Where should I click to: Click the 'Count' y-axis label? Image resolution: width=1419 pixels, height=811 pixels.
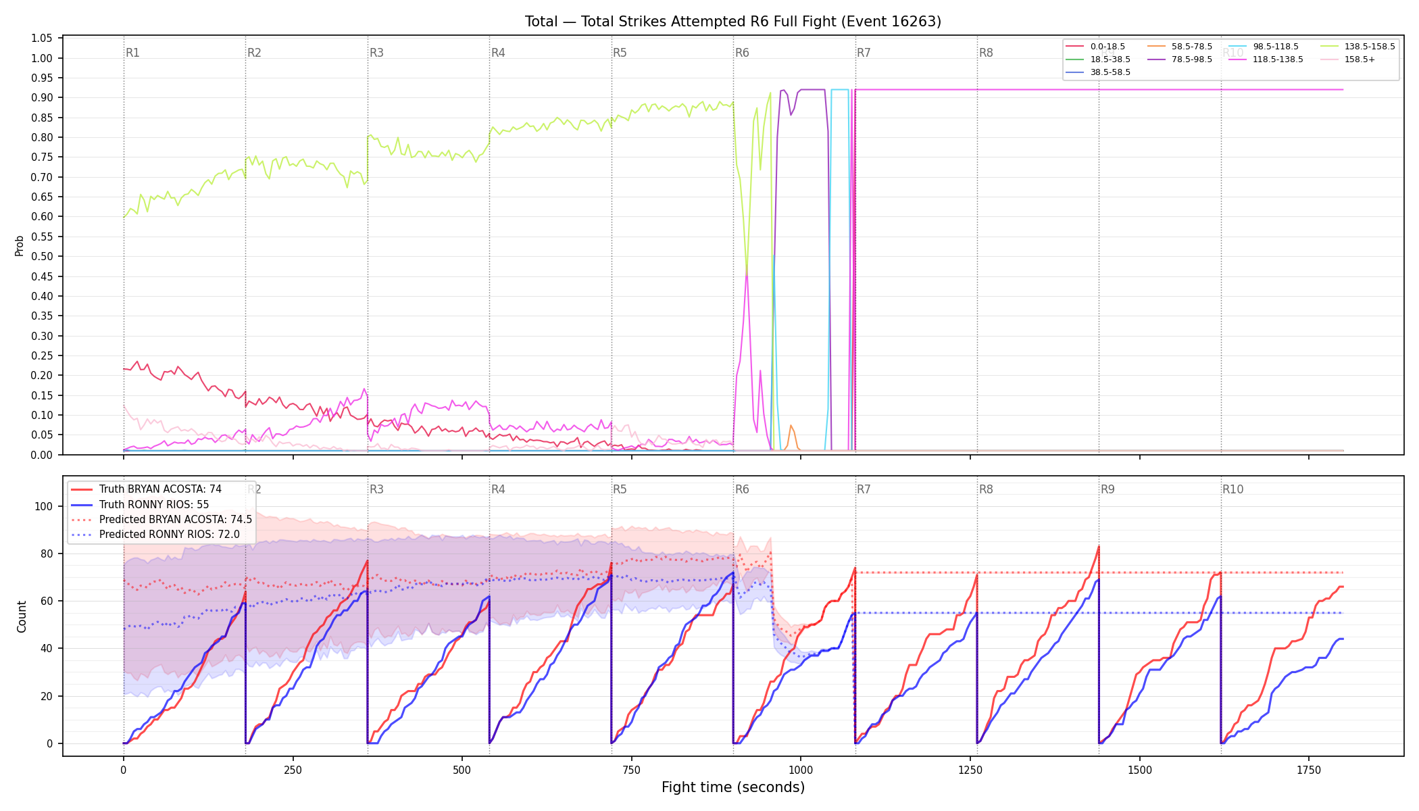click(x=22, y=616)
